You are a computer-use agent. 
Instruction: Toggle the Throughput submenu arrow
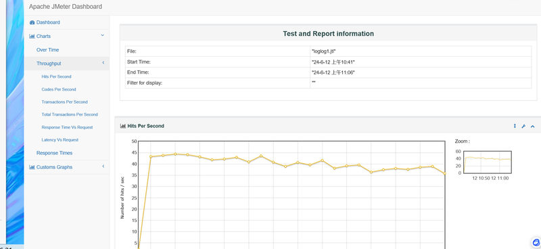(103, 62)
